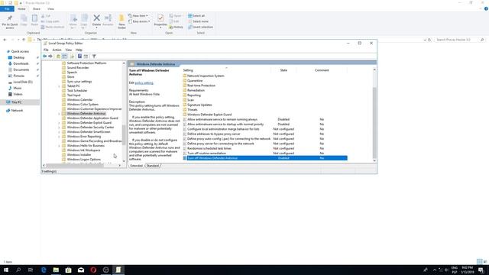Image resolution: width=489 pixels, height=275 pixels.
Task: Open Real-time Protection folder in settings list
Action: (201, 86)
